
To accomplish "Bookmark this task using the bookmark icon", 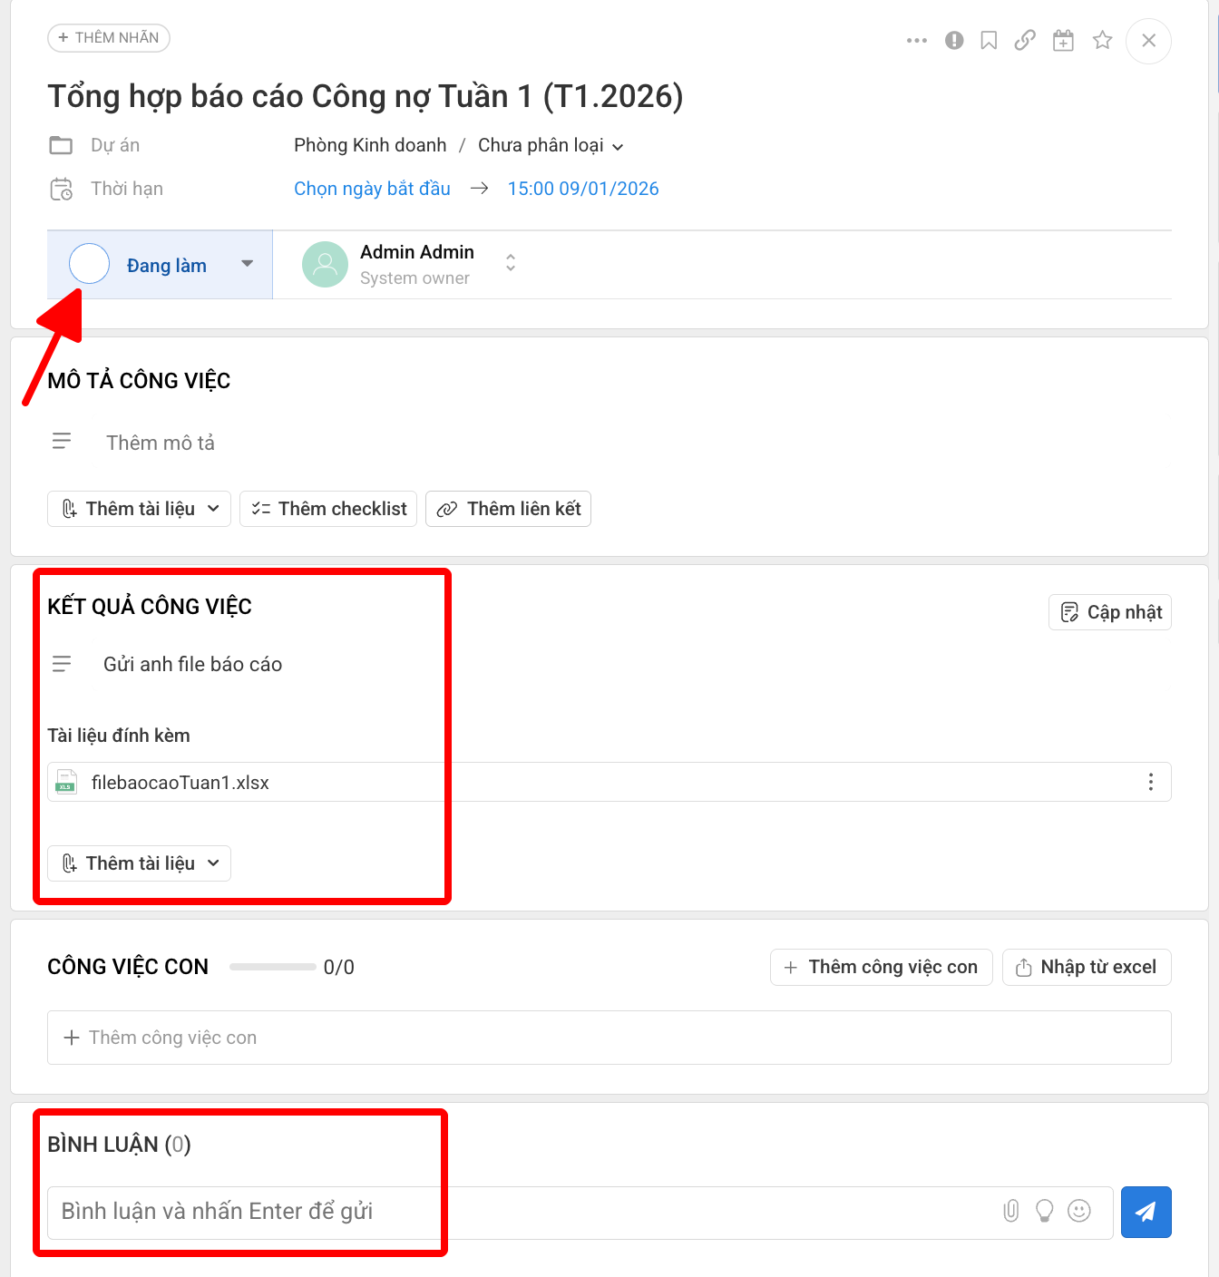I will click(x=988, y=40).
